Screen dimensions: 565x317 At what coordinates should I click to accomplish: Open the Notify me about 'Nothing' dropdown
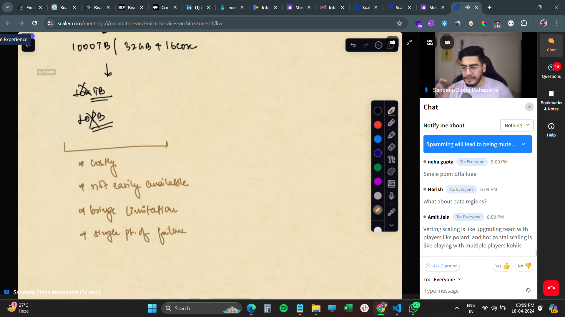point(517,125)
